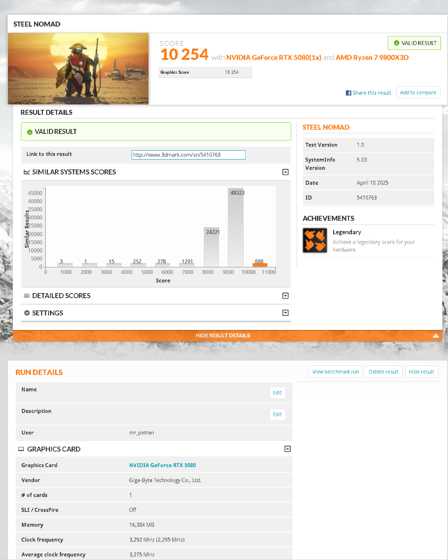
Task: Open the AMD Ryzen 7 9800X3D link
Action: 372,57
